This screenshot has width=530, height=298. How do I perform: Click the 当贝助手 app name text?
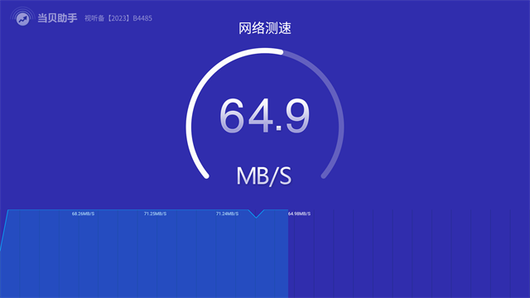57,18
